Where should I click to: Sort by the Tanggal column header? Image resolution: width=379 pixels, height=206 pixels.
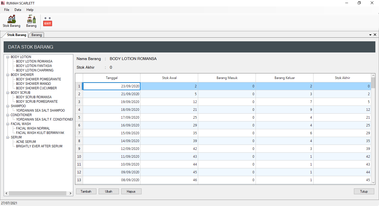click(x=111, y=78)
